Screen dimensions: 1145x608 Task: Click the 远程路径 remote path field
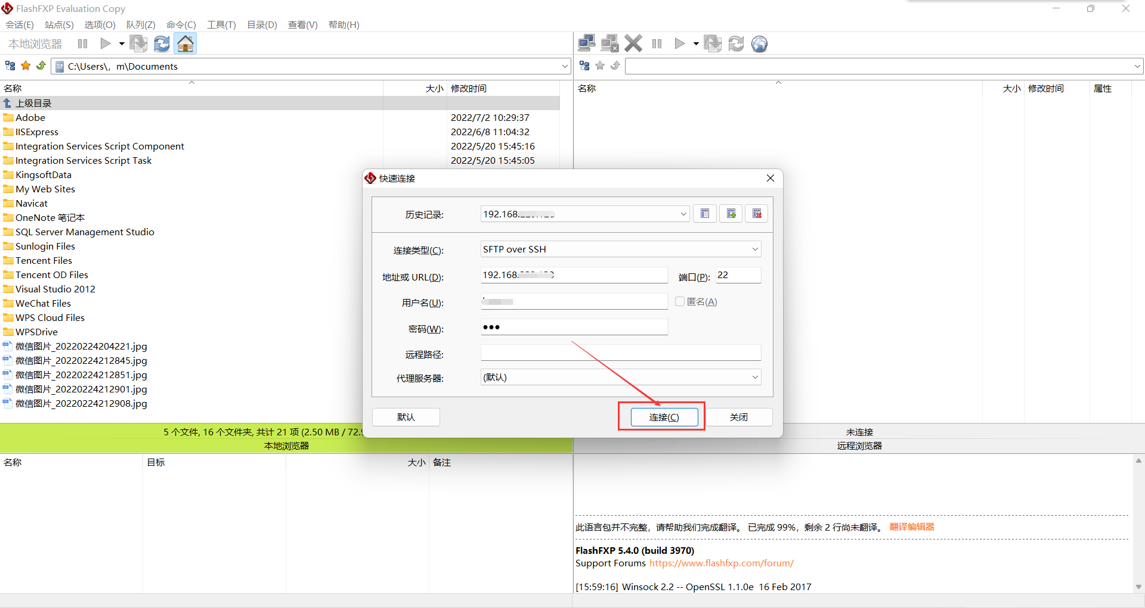621,353
